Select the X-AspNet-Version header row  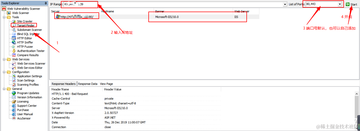[x=135, y=113]
